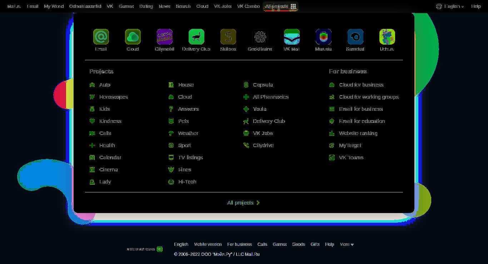Click the Website ranking chart icon
The image size is (488, 264).
click(x=332, y=133)
